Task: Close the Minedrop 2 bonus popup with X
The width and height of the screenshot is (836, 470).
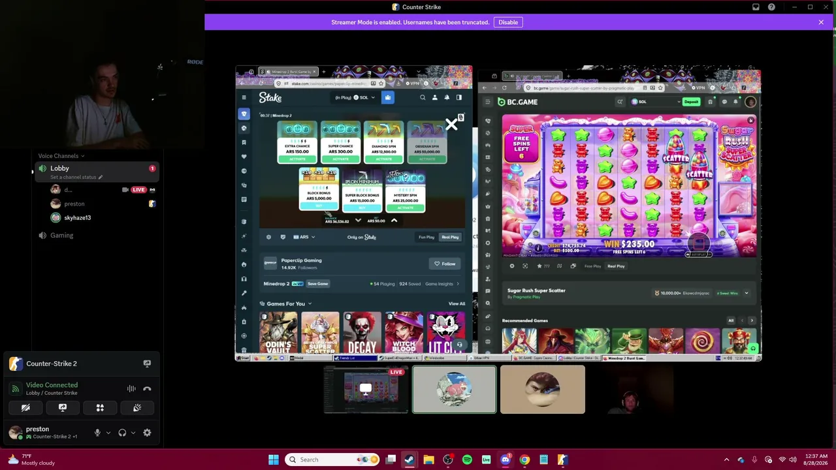Action: coord(451,125)
